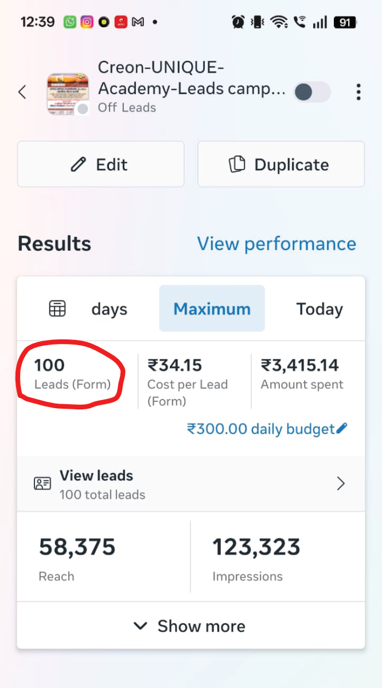Open View performance link
This screenshot has width=382, height=688.
click(x=276, y=244)
